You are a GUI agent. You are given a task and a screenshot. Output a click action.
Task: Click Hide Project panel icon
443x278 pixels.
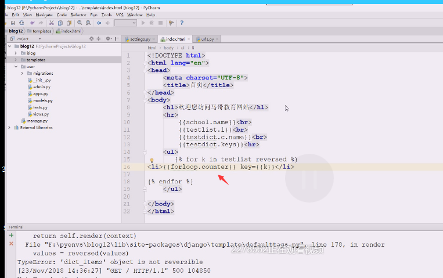tap(117, 39)
